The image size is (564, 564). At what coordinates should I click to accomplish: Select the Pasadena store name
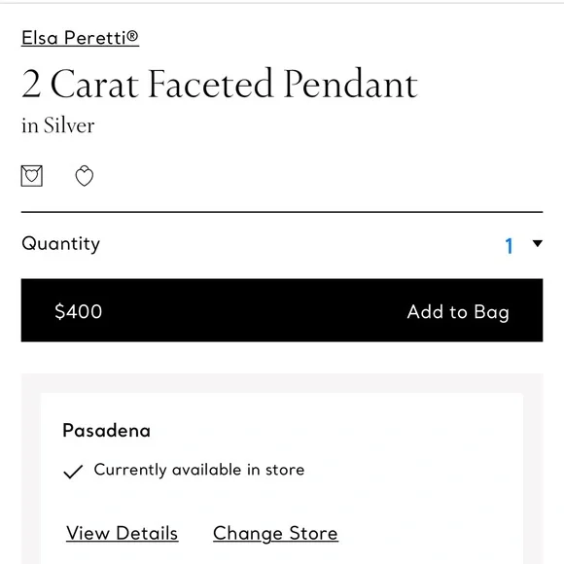point(106,431)
